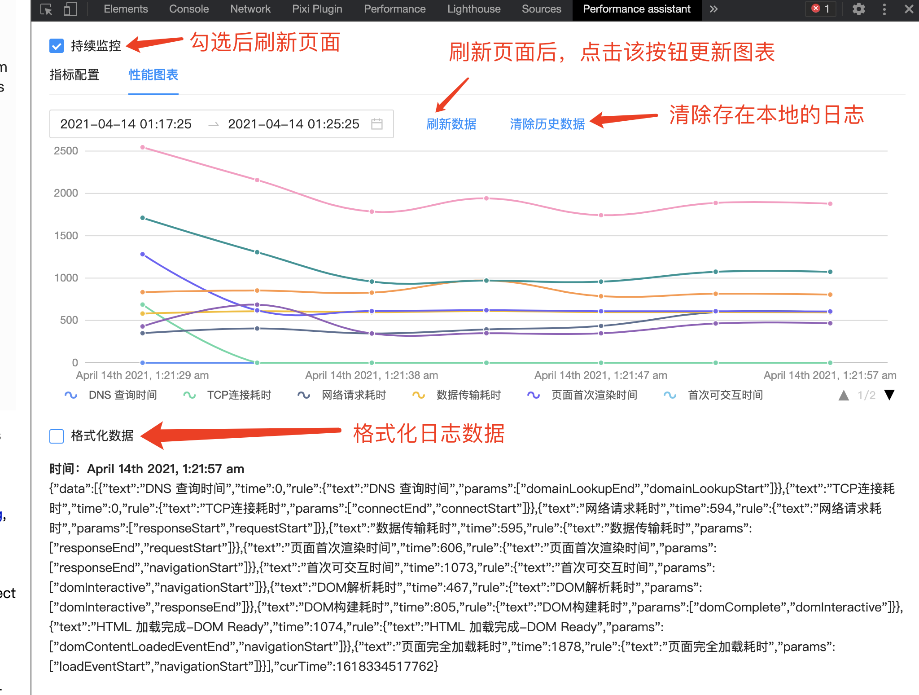
Task: Click the inspect element cursor icon
Action: tap(46, 9)
